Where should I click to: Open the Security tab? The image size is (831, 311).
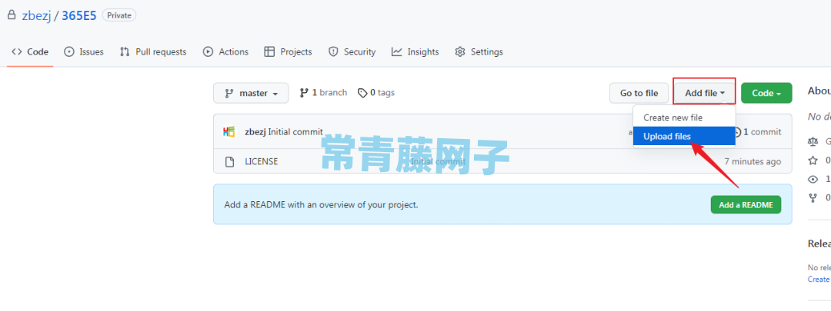coord(352,52)
